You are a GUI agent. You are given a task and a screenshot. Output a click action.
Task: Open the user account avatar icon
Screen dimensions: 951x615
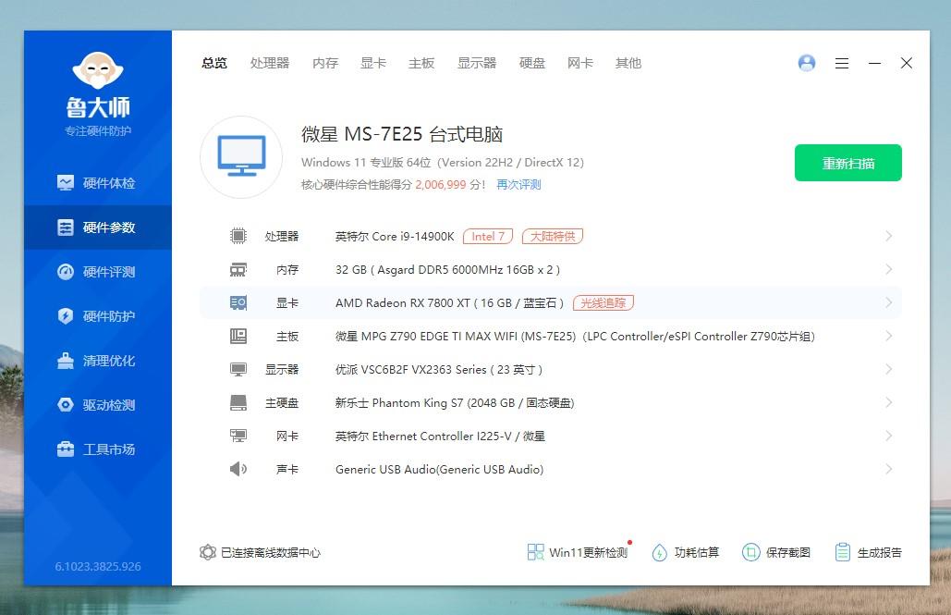pos(807,63)
